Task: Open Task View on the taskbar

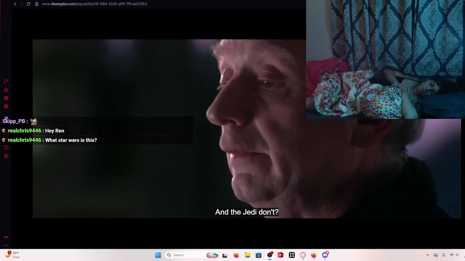Action: 225,255
